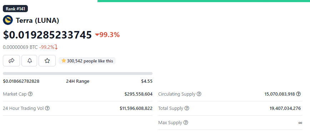Click the $295,558,604 market cap value
Screen dimensions: 310x132
click(x=139, y=94)
